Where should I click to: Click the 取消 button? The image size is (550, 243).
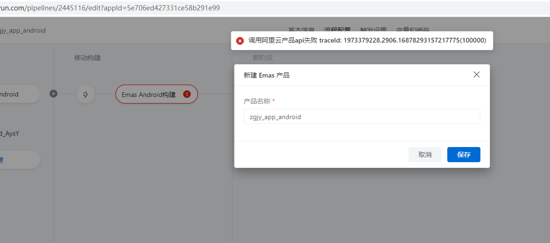(x=425, y=155)
